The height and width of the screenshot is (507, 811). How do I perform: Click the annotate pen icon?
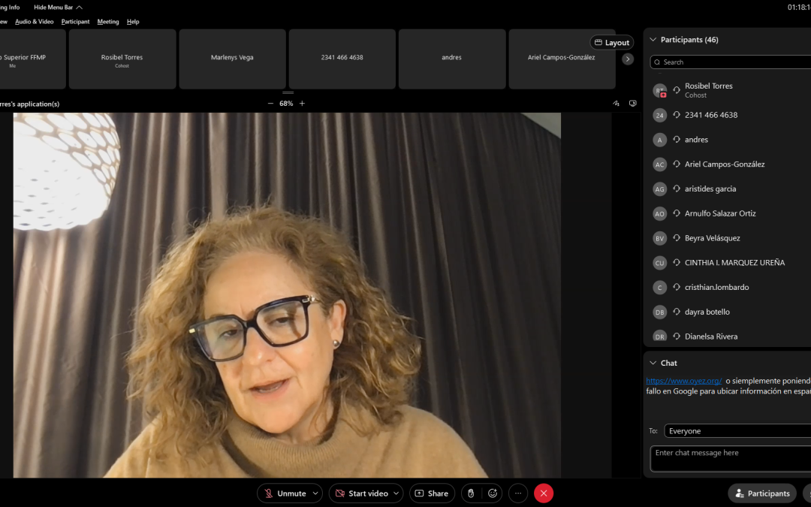click(616, 104)
